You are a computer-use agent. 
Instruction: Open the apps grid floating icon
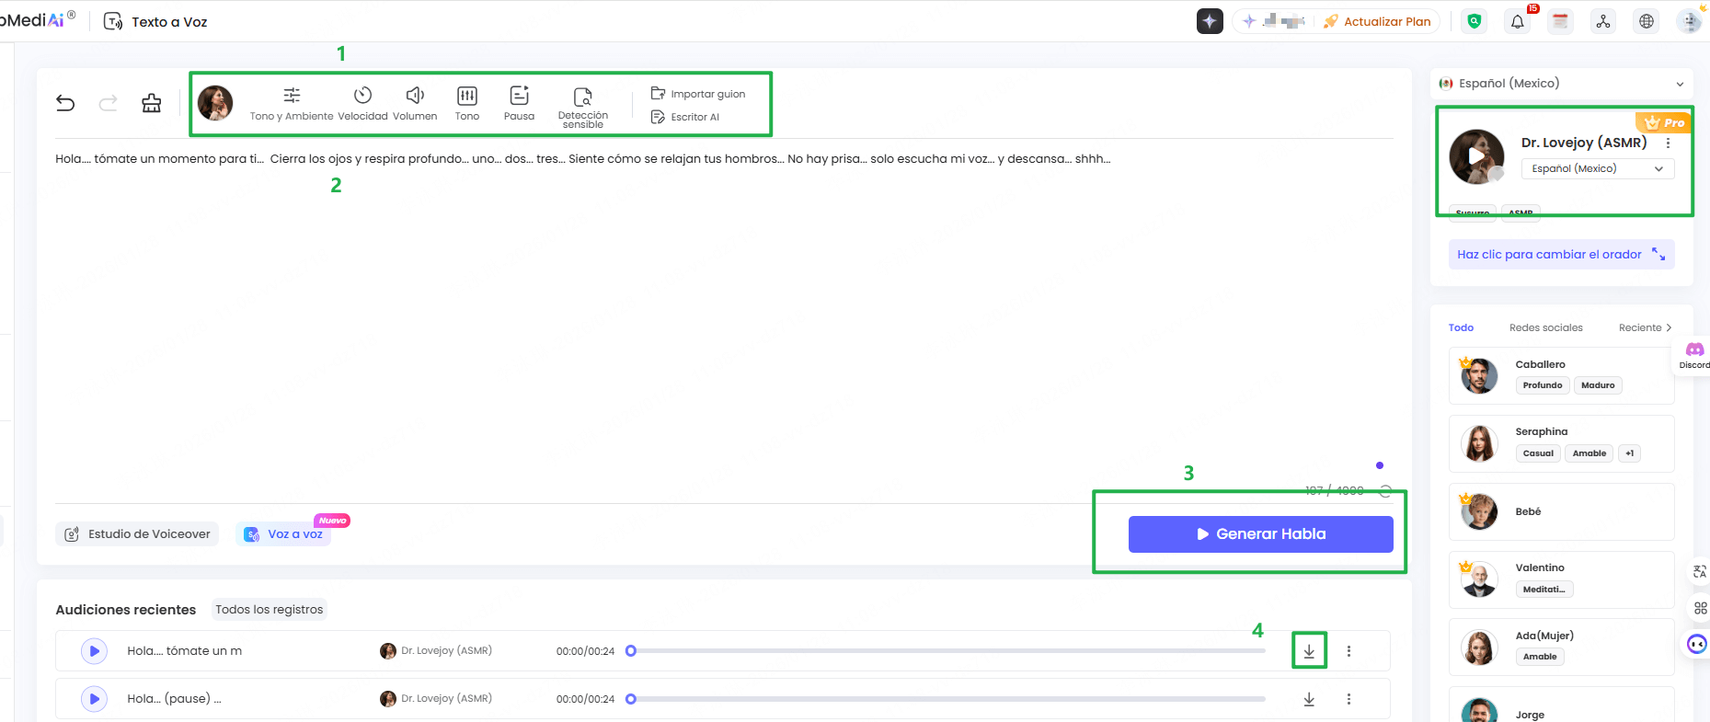coord(1700,608)
